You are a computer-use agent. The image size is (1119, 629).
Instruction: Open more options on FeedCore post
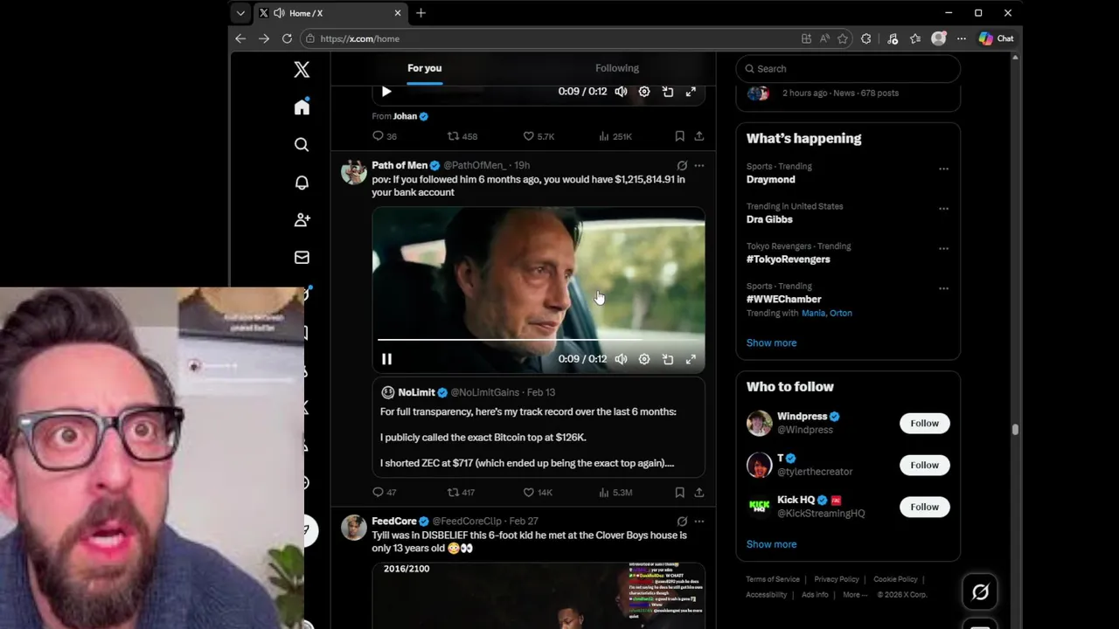699,522
